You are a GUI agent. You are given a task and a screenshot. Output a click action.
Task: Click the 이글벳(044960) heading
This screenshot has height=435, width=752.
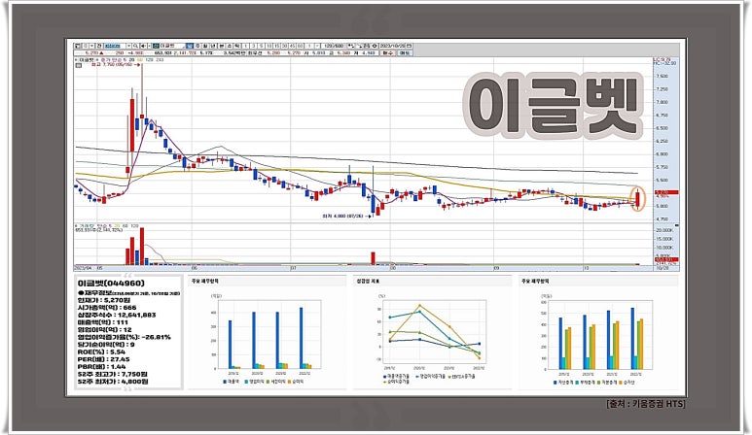click(x=110, y=284)
